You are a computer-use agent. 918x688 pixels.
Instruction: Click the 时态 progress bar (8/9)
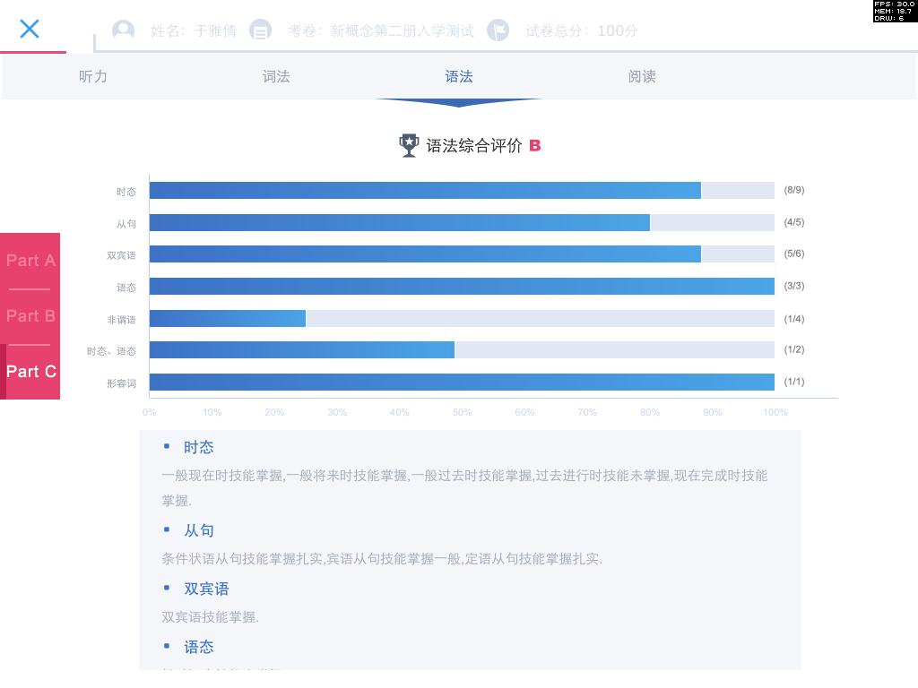tap(421, 190)
